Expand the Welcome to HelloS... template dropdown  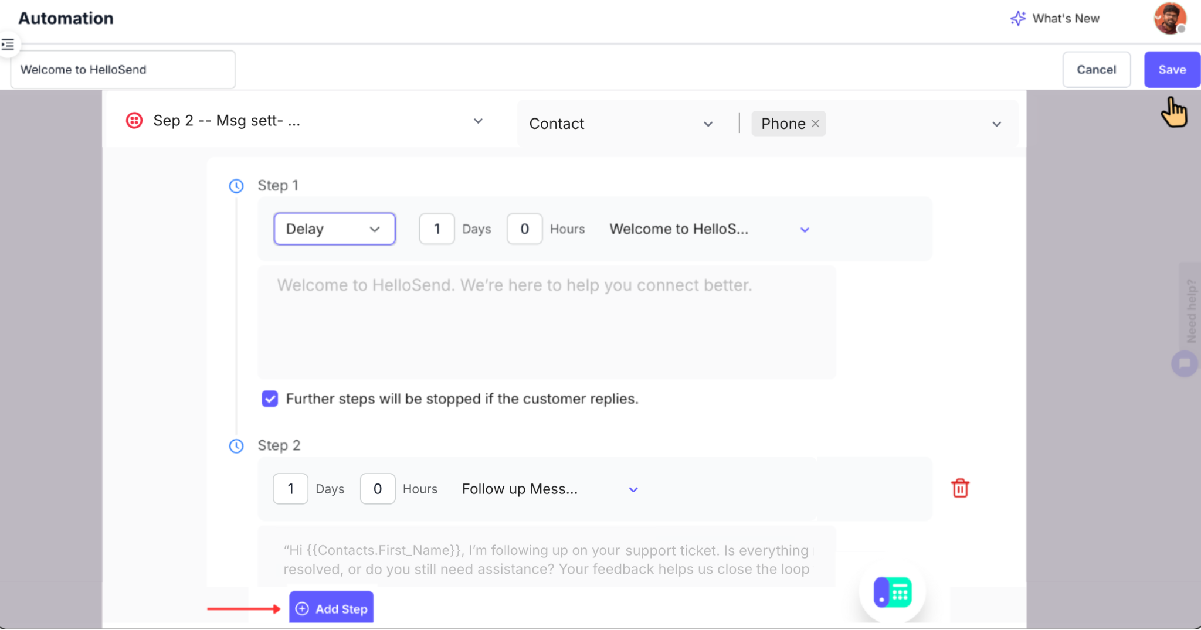click(x=805, y=230)
